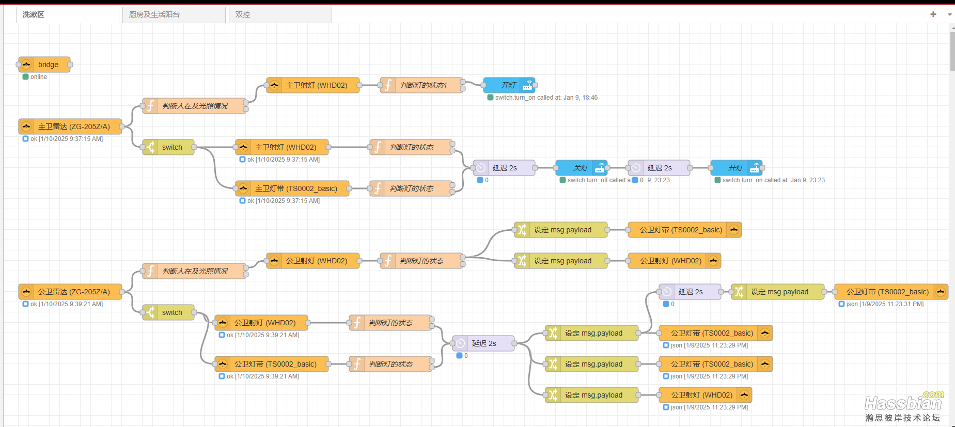
Task: Add a new flow with plus button
Action: point(933,14)
